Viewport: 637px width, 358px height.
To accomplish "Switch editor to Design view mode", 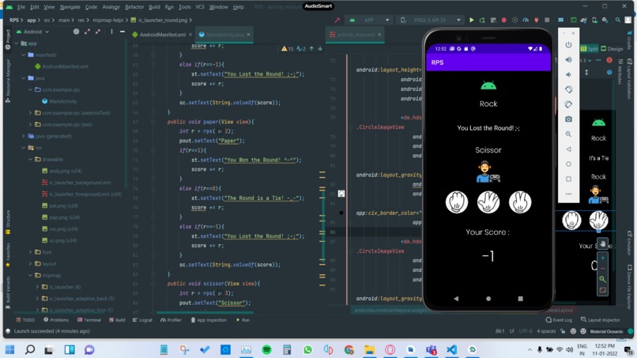I will click(x=612, y=48).
